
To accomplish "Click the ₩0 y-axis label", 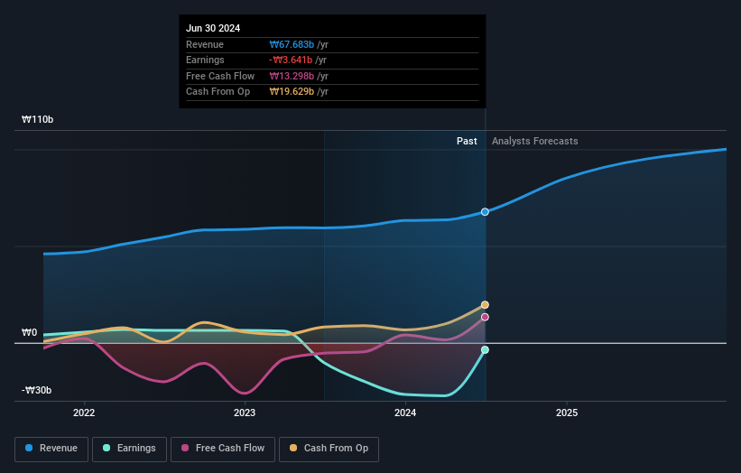I will 29,333.
